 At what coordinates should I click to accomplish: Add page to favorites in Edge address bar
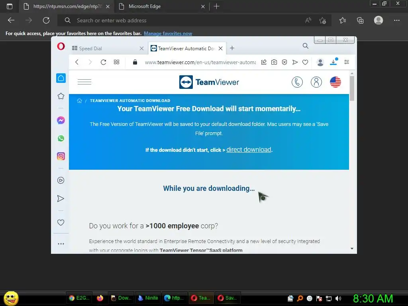323,20
